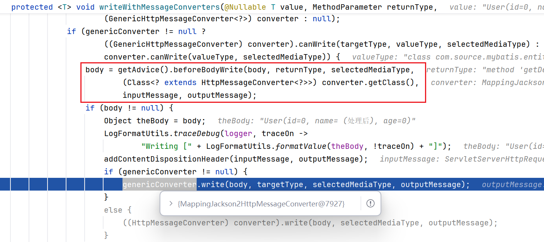Click the extends keyword

tap(180, 82)
